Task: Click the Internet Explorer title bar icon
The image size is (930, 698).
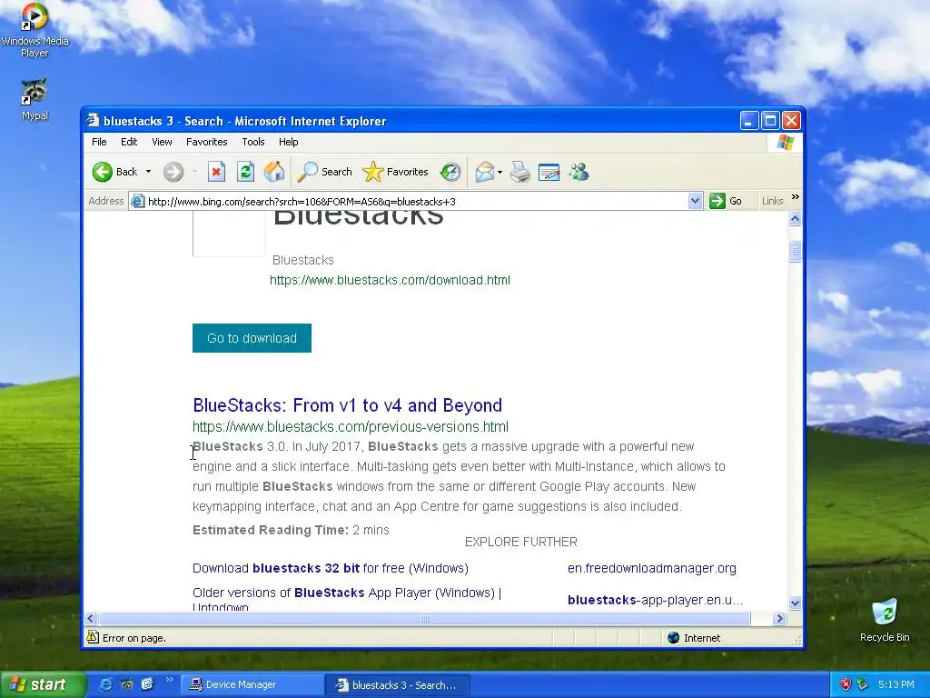Action: click(93, 121)
